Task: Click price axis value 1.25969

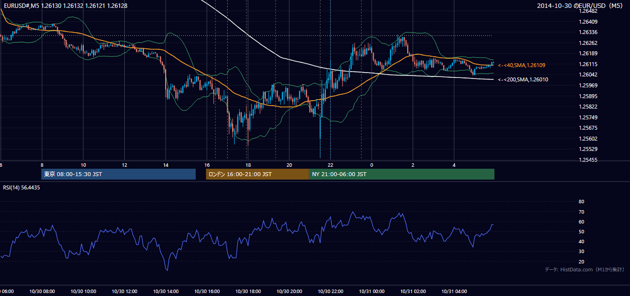Action: pos(588,85)
